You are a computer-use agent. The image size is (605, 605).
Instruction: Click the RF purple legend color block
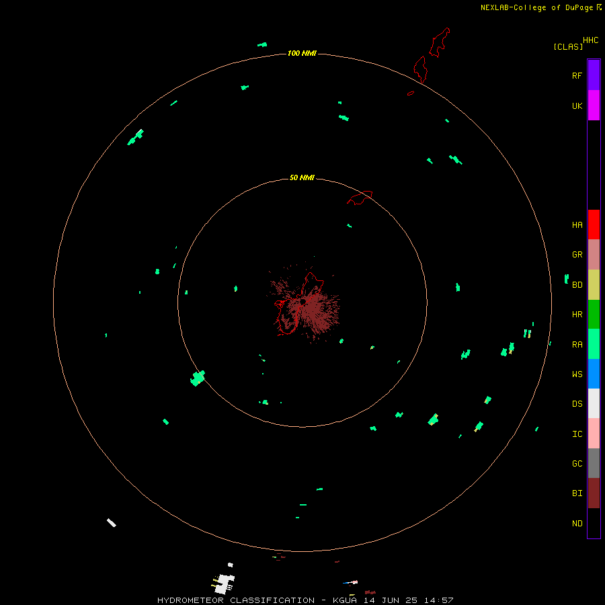pyautogui.click(x=594, y=75)
